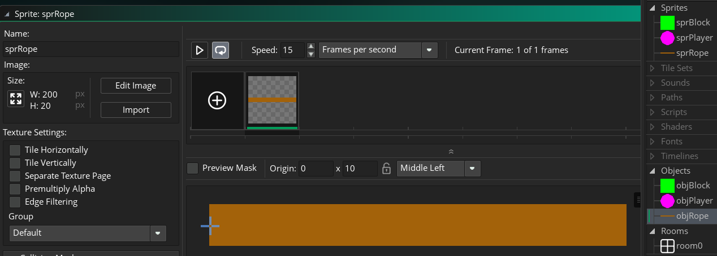Expand the Timelines group

[651, 156]
